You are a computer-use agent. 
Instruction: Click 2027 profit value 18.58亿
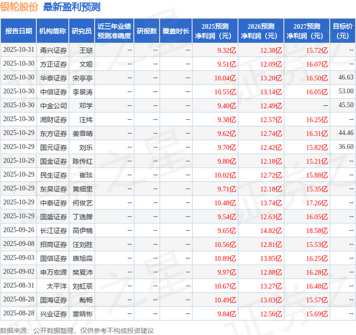tap(317, 231)
